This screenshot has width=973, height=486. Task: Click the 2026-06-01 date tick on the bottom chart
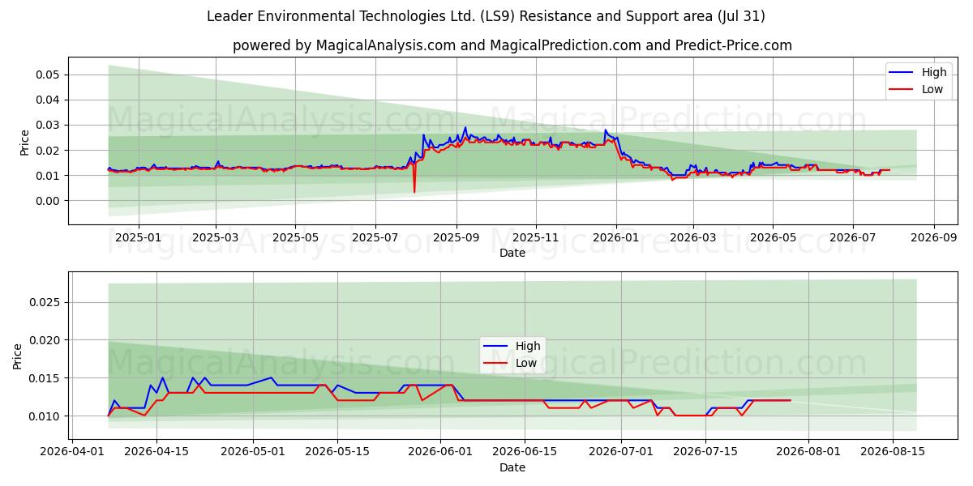tap(440, 453)
